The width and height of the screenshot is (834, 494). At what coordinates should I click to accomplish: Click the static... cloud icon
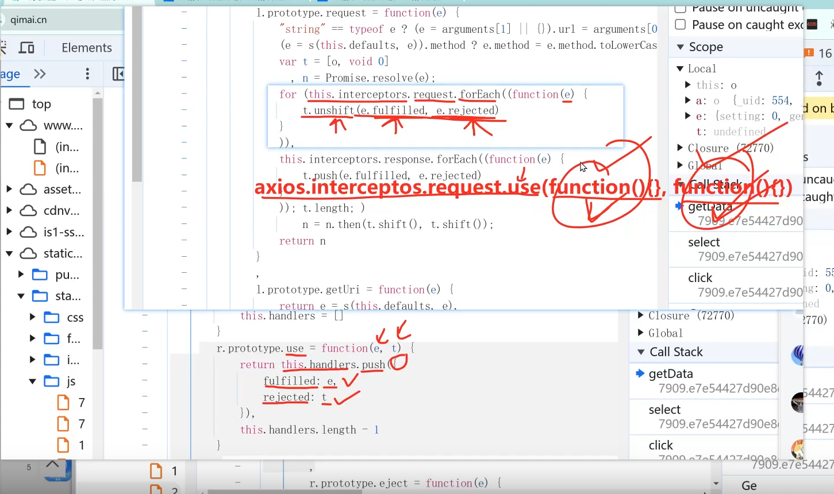pyautogui.click(x=28, y=253)
